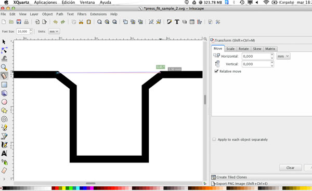The image size is (312, 191).
Task: Click the Horizontal value stepper arrows
Action: (272, 56)
